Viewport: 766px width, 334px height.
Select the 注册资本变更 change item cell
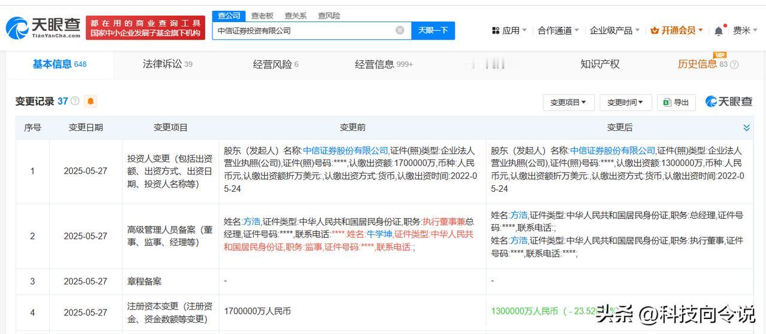[x=170, y=312]
